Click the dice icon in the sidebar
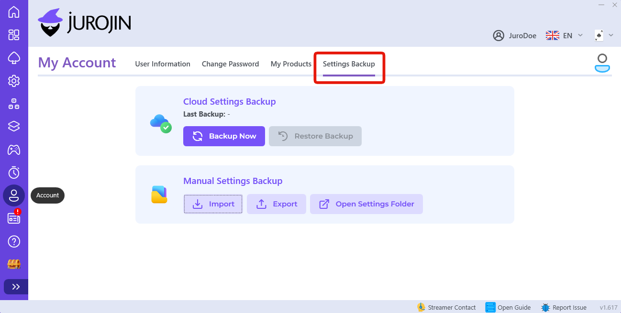The height and width of the screenshot is (313, 621). click(14, 104)
